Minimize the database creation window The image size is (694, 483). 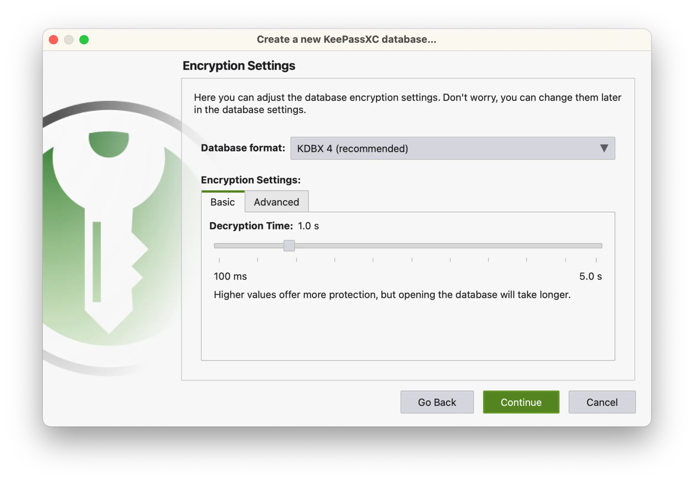pyautogui.click(x=69, y=39)
